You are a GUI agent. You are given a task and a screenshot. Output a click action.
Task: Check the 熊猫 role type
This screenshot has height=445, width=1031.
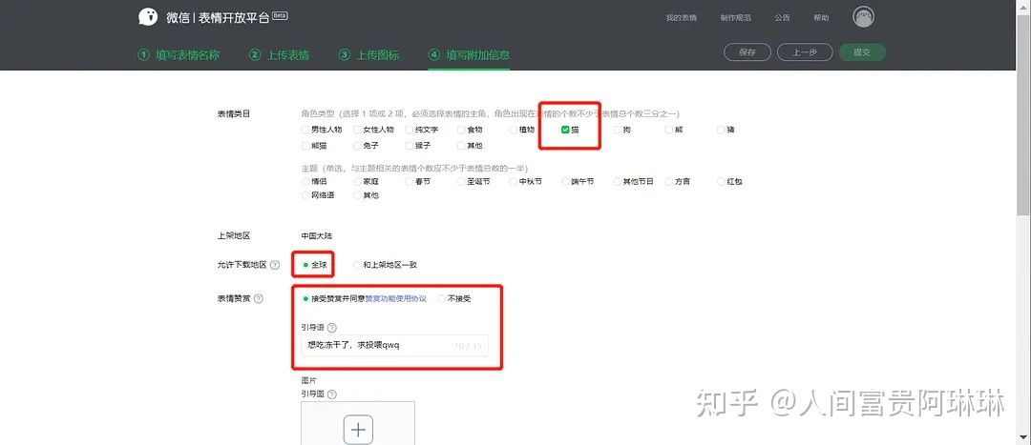305,146
